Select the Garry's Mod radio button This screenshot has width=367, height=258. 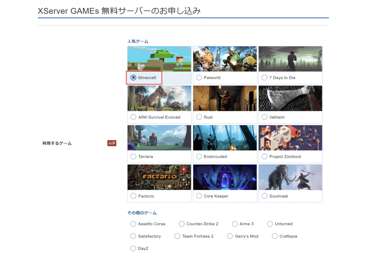point(230,236)
